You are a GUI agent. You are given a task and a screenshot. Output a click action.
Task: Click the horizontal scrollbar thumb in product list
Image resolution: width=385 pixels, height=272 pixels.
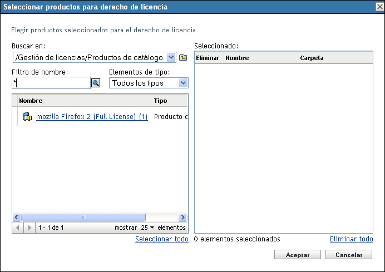coord(83,217)
